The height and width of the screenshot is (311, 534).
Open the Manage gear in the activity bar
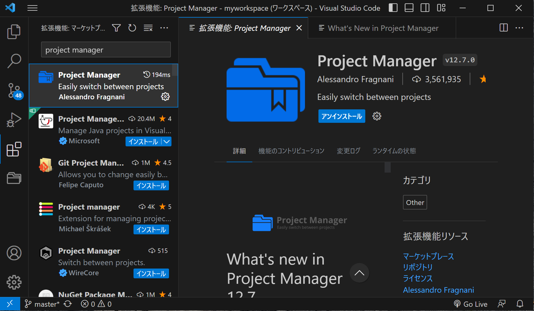click(x=14, y=282)
